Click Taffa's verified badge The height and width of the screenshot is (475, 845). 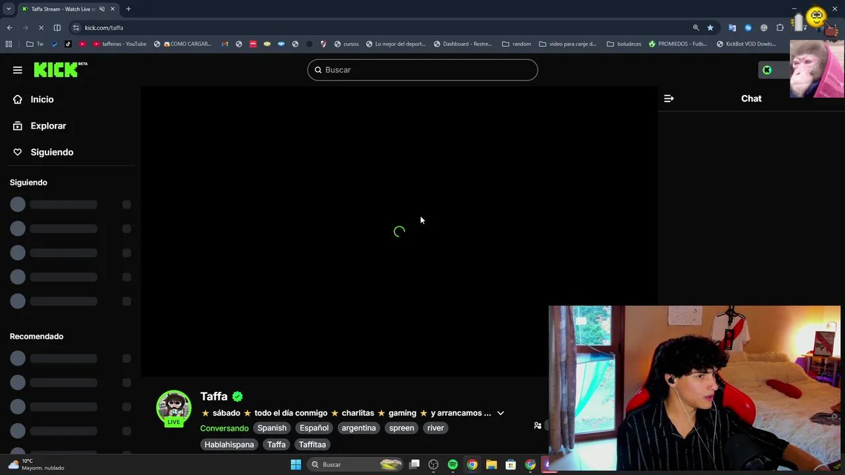(238, 396)
